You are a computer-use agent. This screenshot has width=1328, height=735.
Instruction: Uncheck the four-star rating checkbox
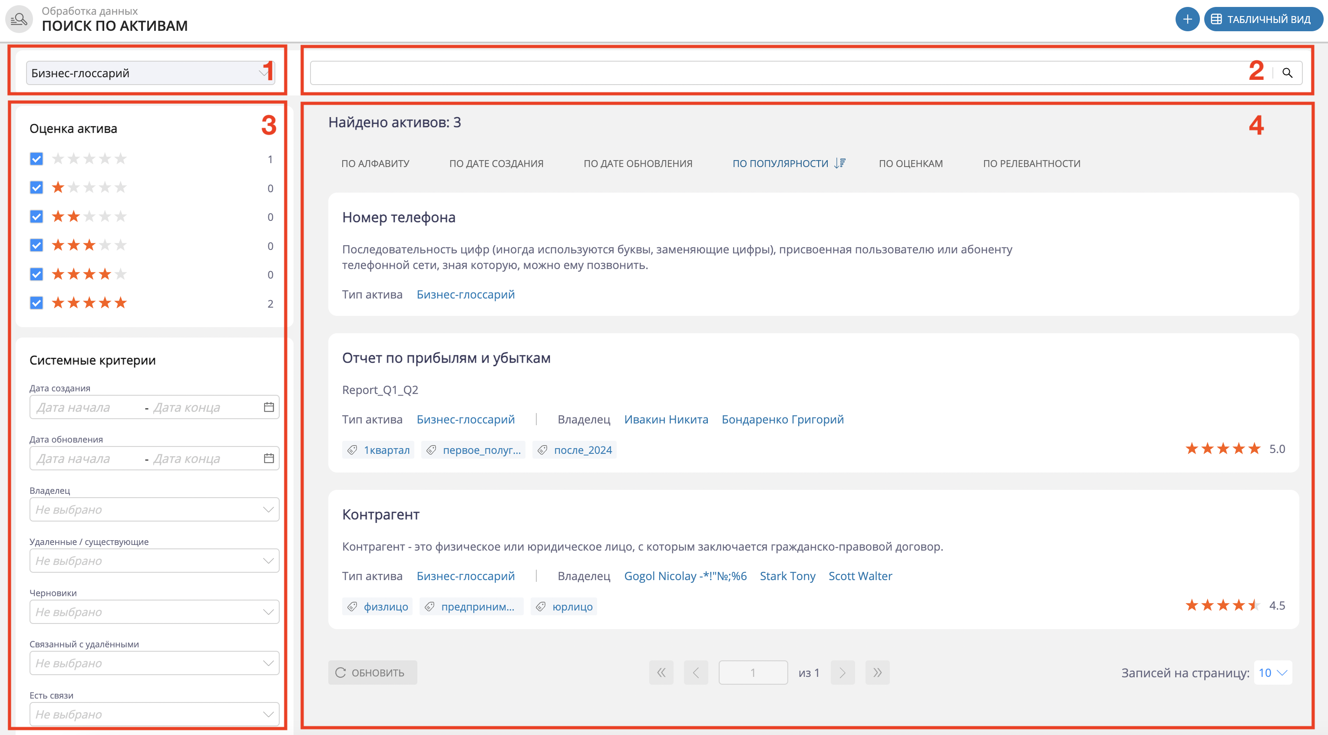36,274
